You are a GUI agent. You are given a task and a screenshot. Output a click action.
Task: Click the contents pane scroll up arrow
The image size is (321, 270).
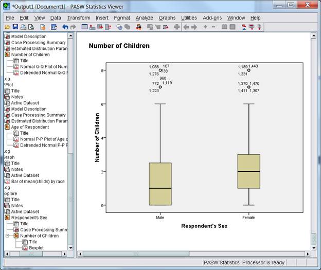314,35
